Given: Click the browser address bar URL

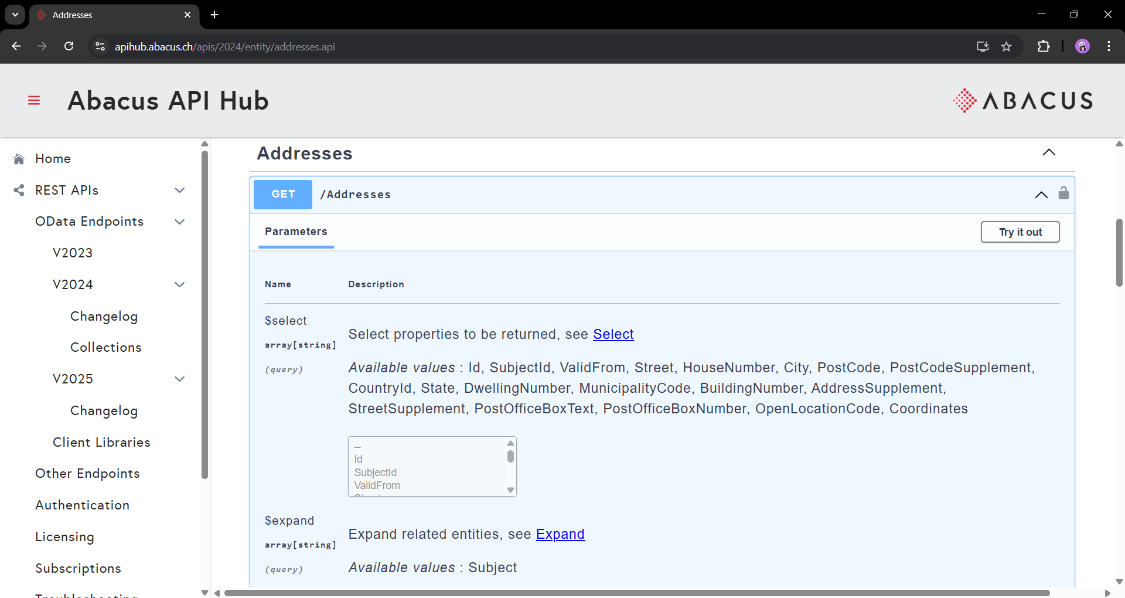Looking at the screenshot, I should coord(225,47).
